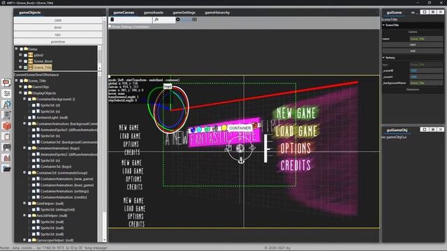Toggle the p0m0 checkbox in the Datas tree

click(25, 55)
